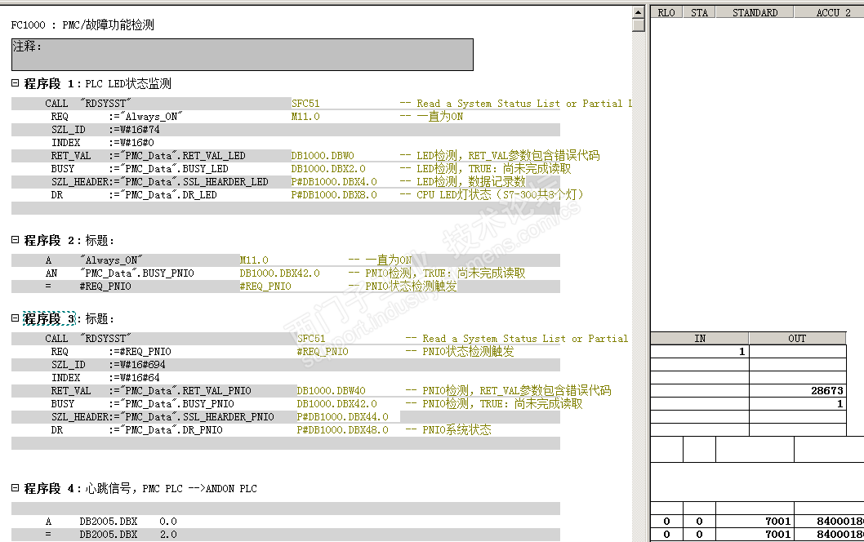The height and width of the screenshot is (542, 864).
Task: Click the 注释 comment box
Action: [242, 55]
